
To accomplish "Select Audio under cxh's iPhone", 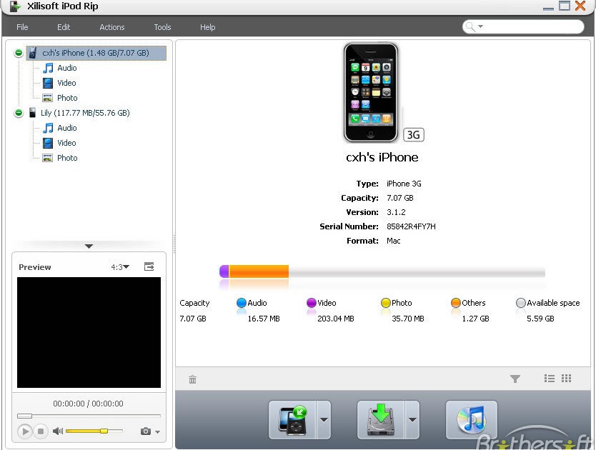I will (x=67, y=68).
